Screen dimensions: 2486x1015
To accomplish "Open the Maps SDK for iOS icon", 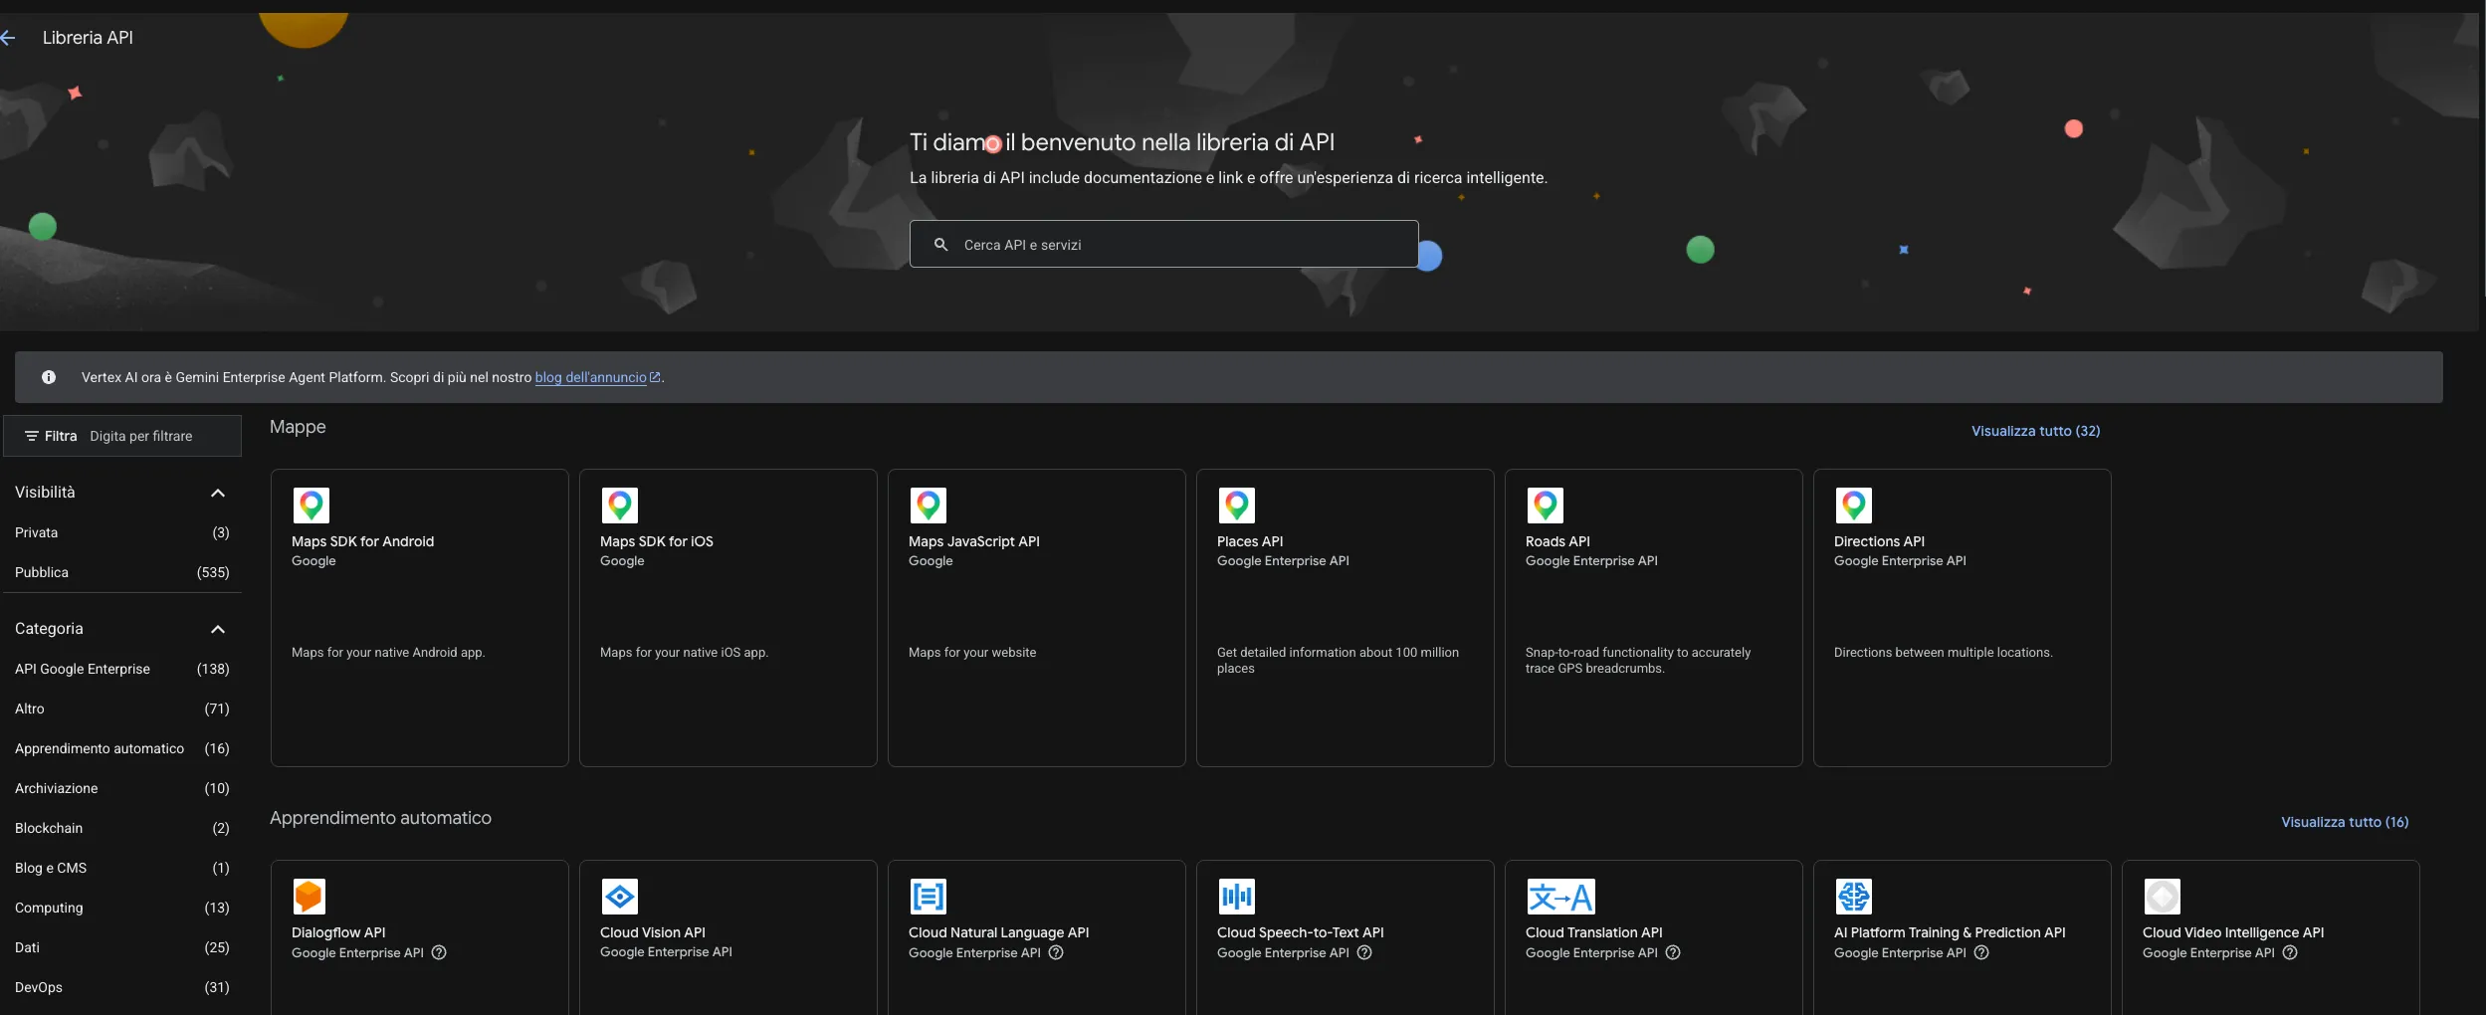I will click(620, 506).
